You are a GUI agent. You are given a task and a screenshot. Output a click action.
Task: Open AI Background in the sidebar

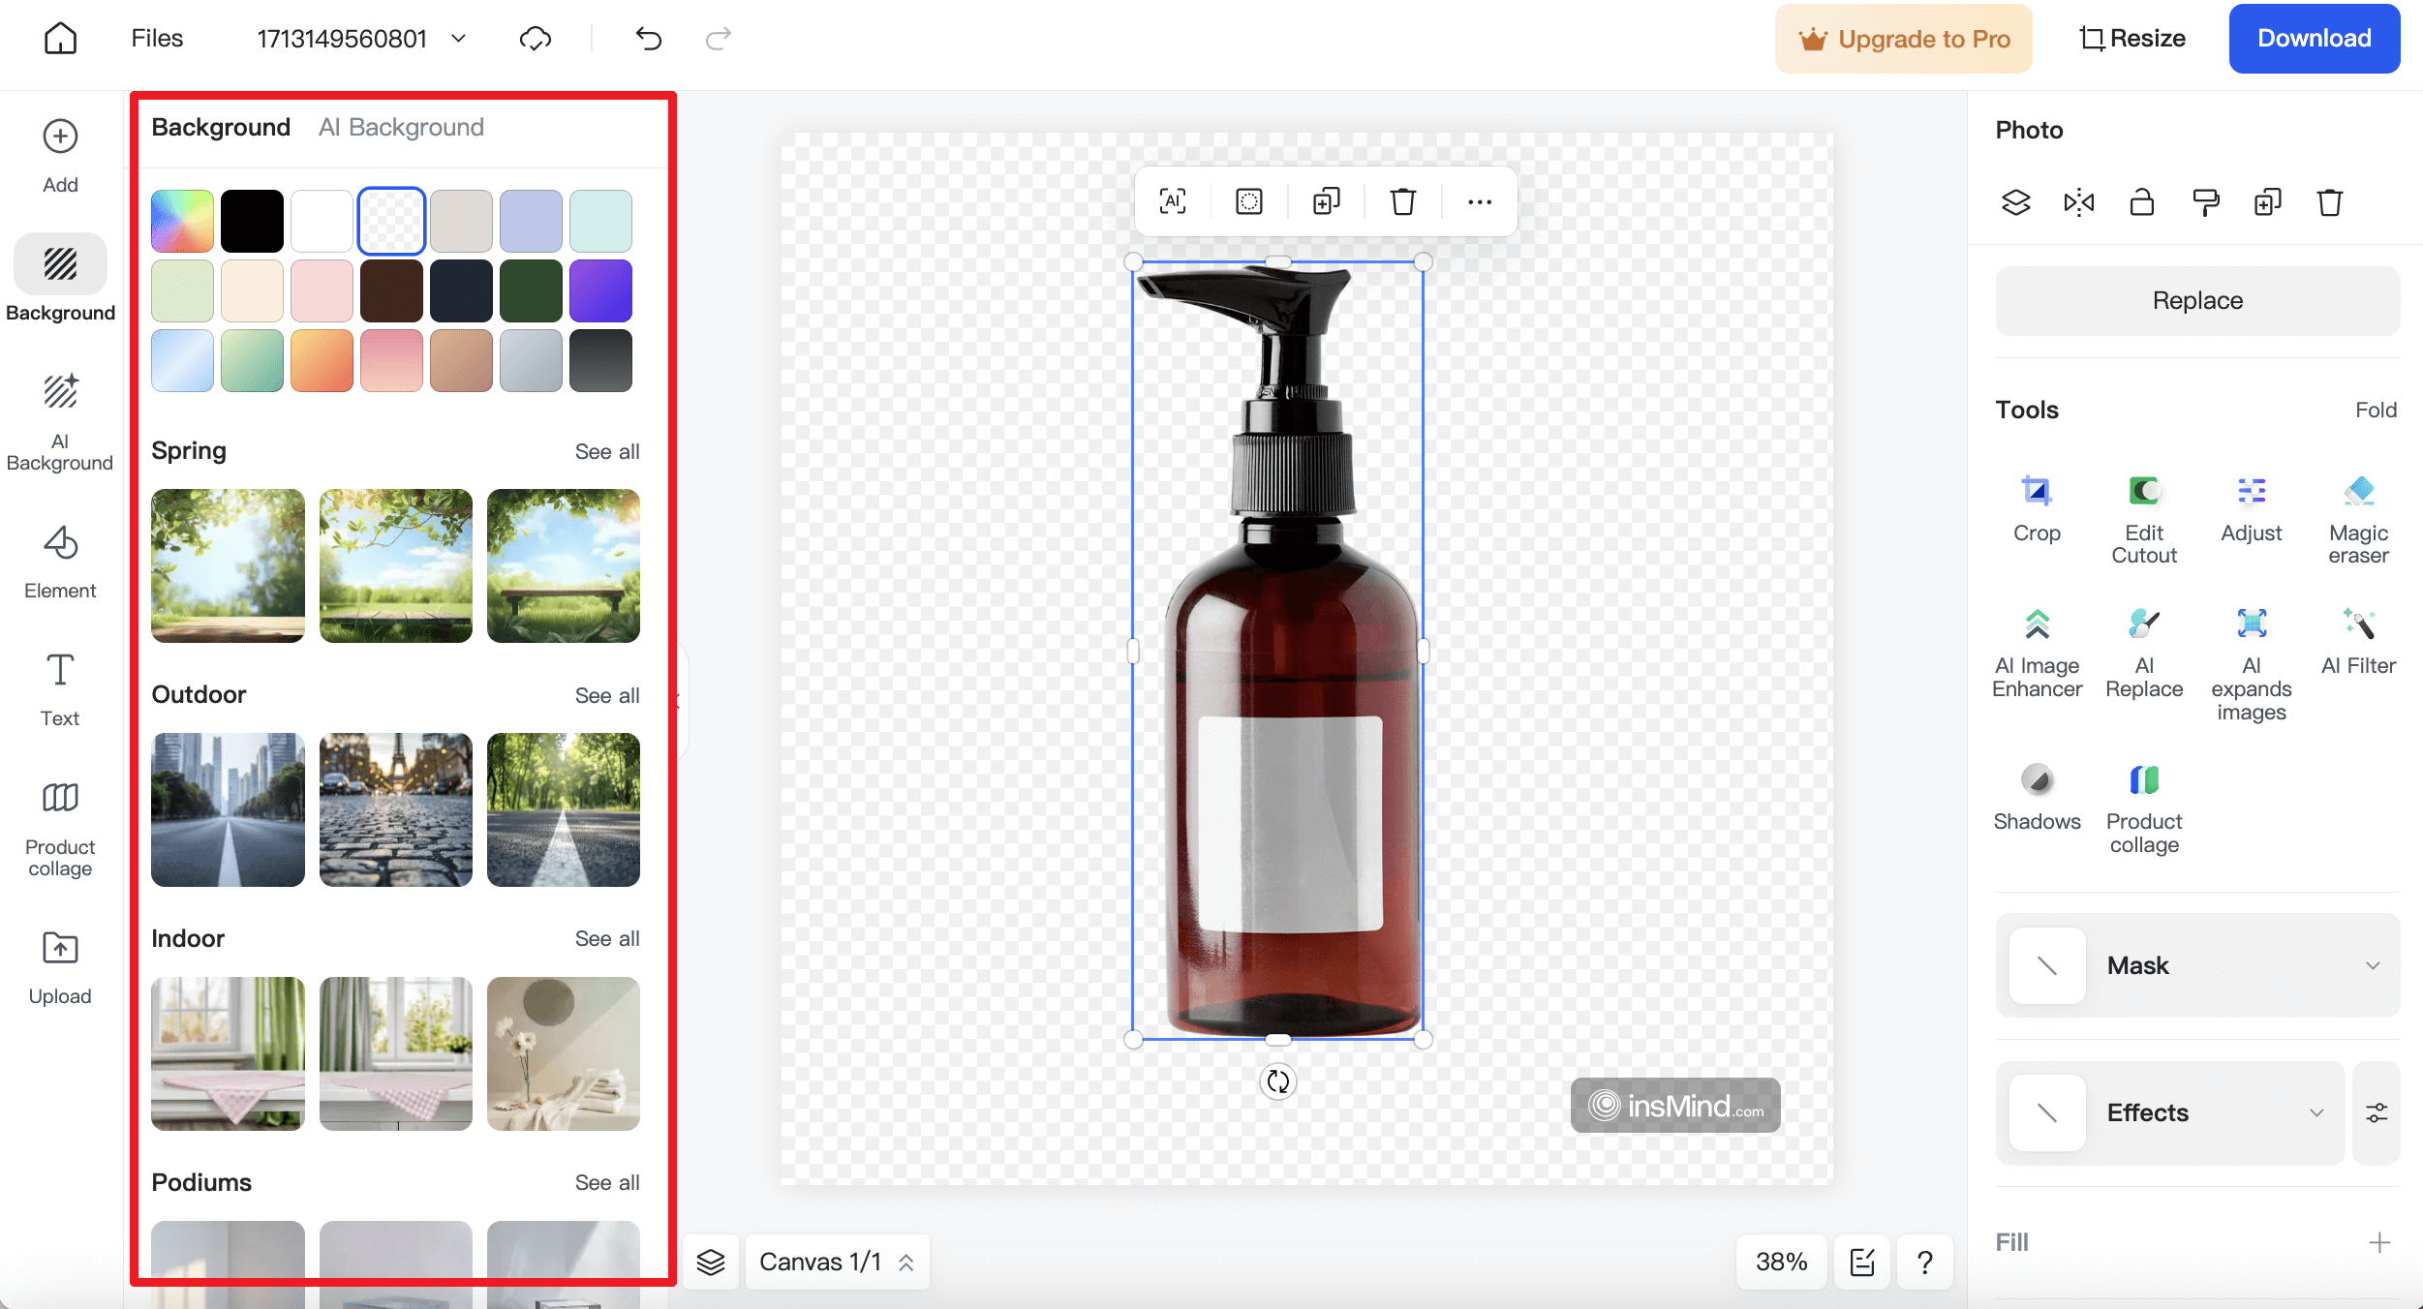tap(60, 422)
